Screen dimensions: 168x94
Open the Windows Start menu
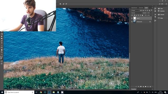coord(2,92)
